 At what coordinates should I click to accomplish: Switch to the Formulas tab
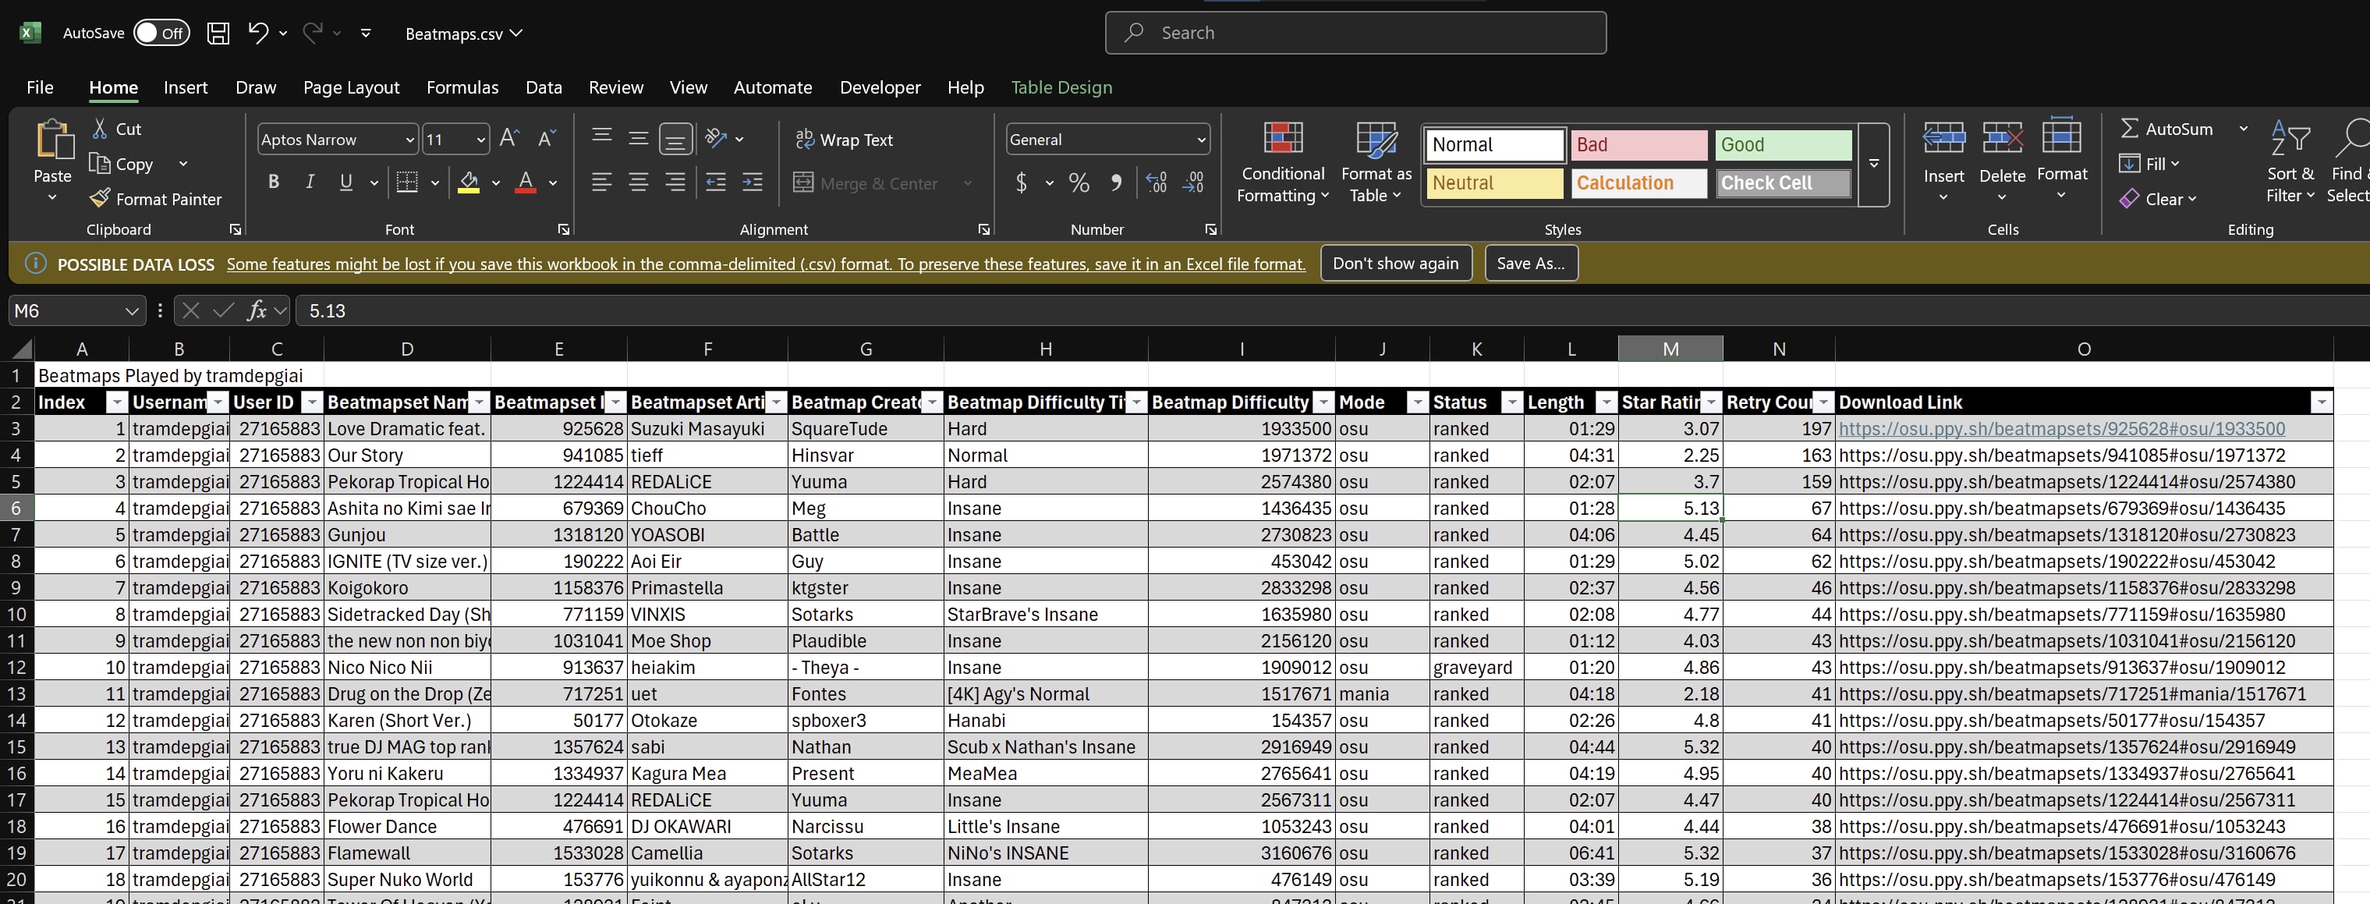462,87
